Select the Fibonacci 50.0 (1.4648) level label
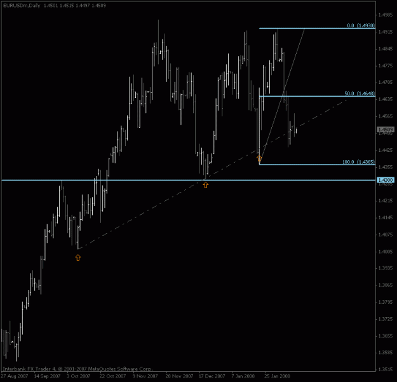Screen dimensions: 397x382 pyautogui.click(x=360, y=93)
